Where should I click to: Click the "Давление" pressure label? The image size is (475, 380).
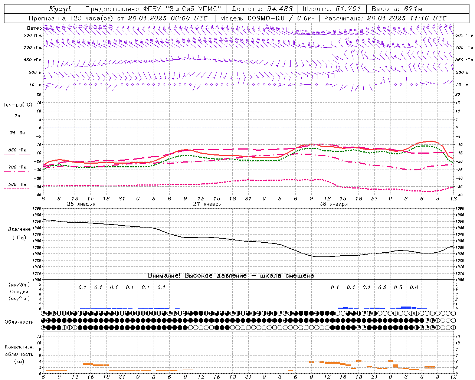tap(19, 229)
